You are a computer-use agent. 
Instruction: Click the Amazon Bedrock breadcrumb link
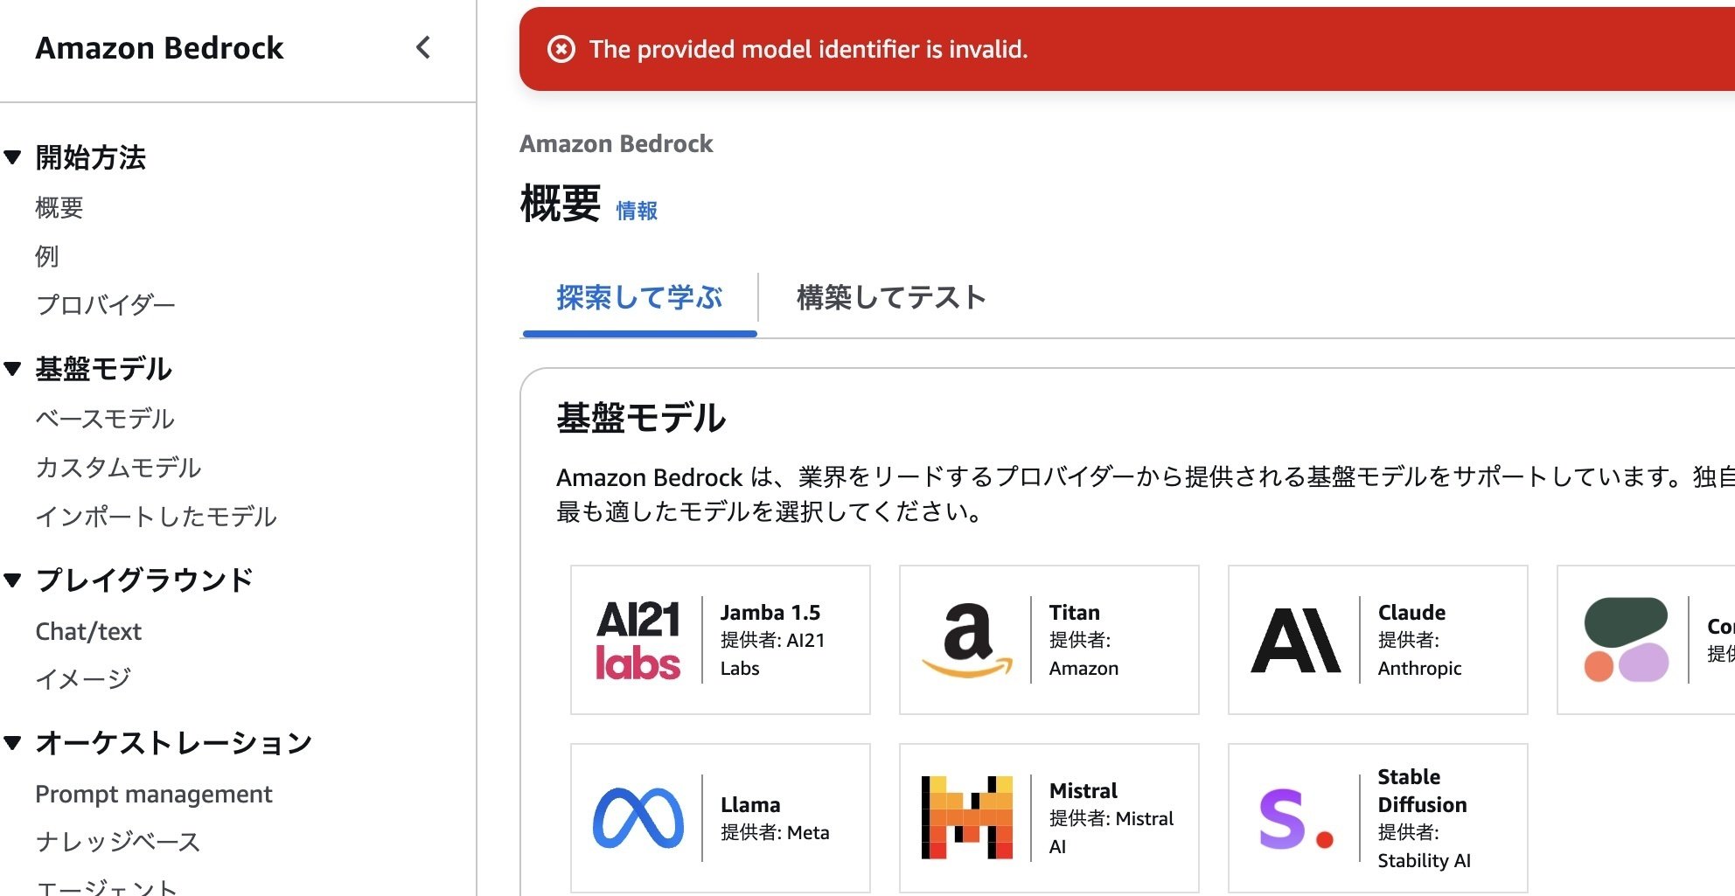[x=616, y=143]
